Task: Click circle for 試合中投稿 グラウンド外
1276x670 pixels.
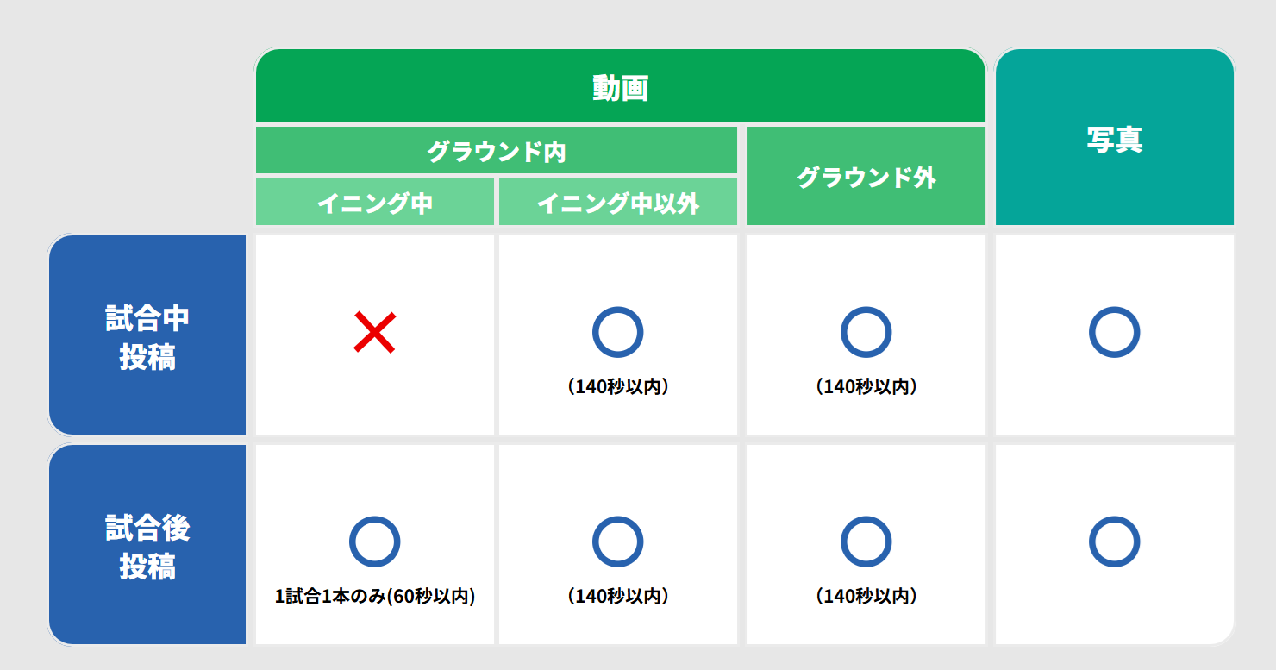Action: [866, 332]
